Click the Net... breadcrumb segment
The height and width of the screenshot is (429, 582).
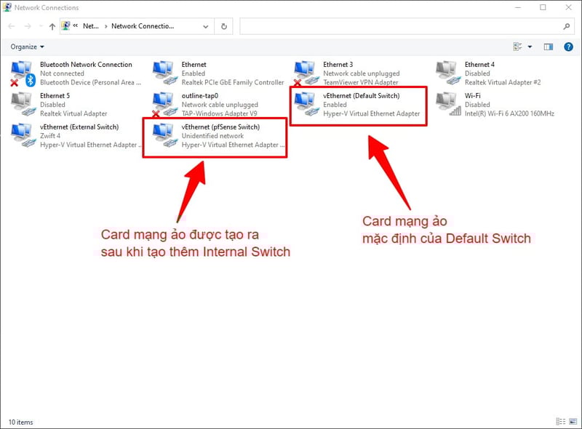[90, 26]
